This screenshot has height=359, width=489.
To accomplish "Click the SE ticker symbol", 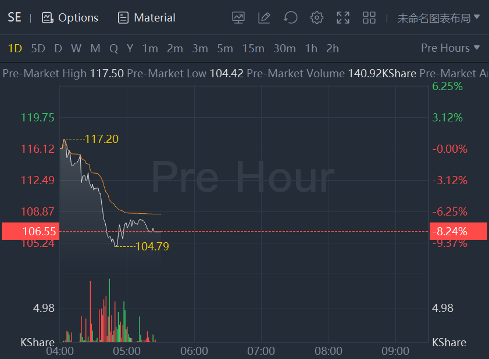I will pyautogui.click(x=15, y=17).
